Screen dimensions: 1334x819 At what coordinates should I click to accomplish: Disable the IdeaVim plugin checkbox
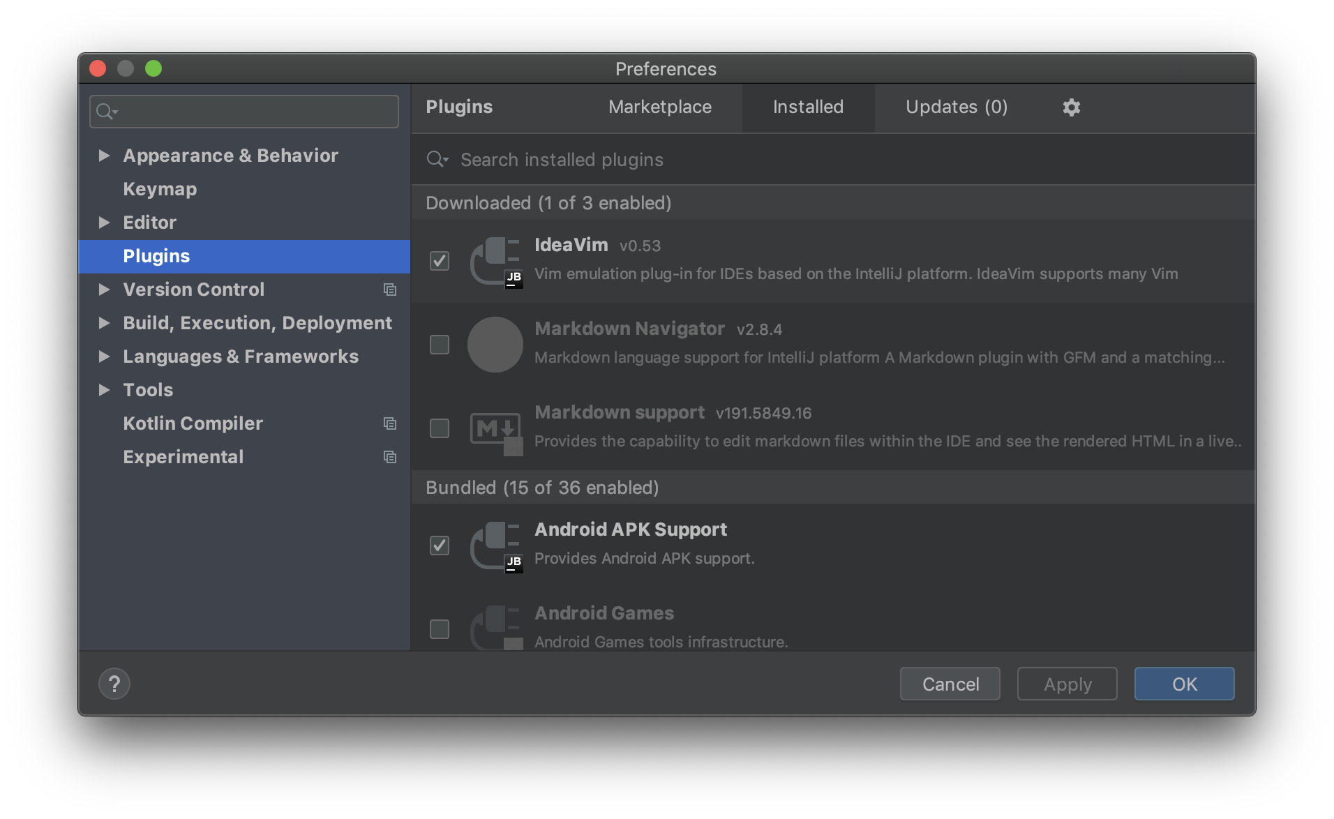(439, 262)
